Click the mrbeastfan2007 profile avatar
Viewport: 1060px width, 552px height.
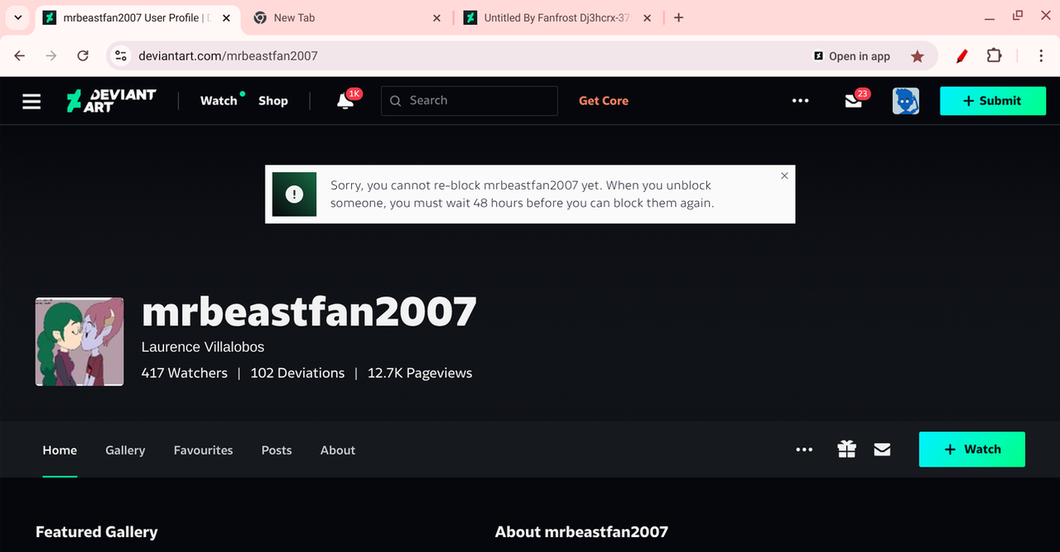(79, 342)
